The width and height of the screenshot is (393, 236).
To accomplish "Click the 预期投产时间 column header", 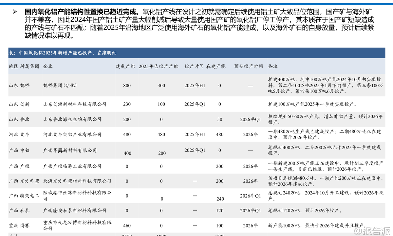I will (x=248, y=66).
